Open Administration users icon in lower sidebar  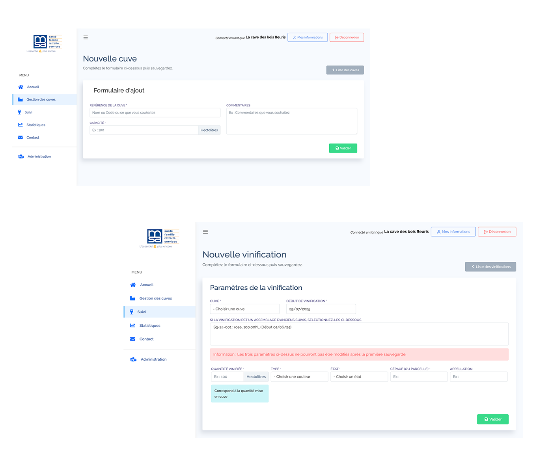[133, 359]
